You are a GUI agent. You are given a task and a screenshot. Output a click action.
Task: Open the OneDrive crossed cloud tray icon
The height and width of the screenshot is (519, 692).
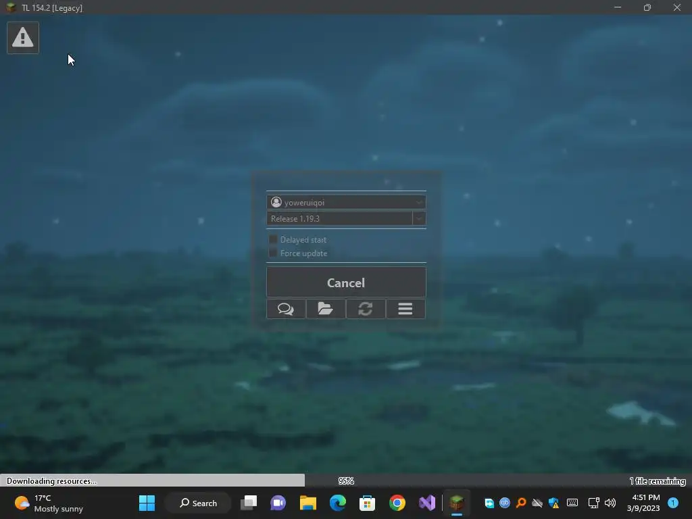coord(537,503)
